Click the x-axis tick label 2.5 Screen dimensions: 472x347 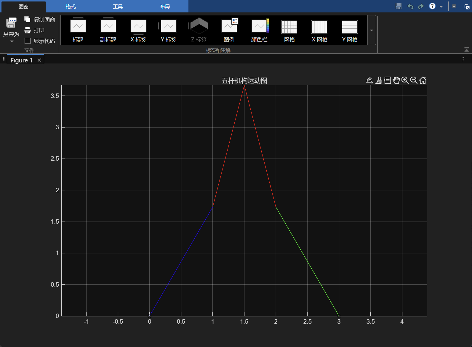click(308, 322)
